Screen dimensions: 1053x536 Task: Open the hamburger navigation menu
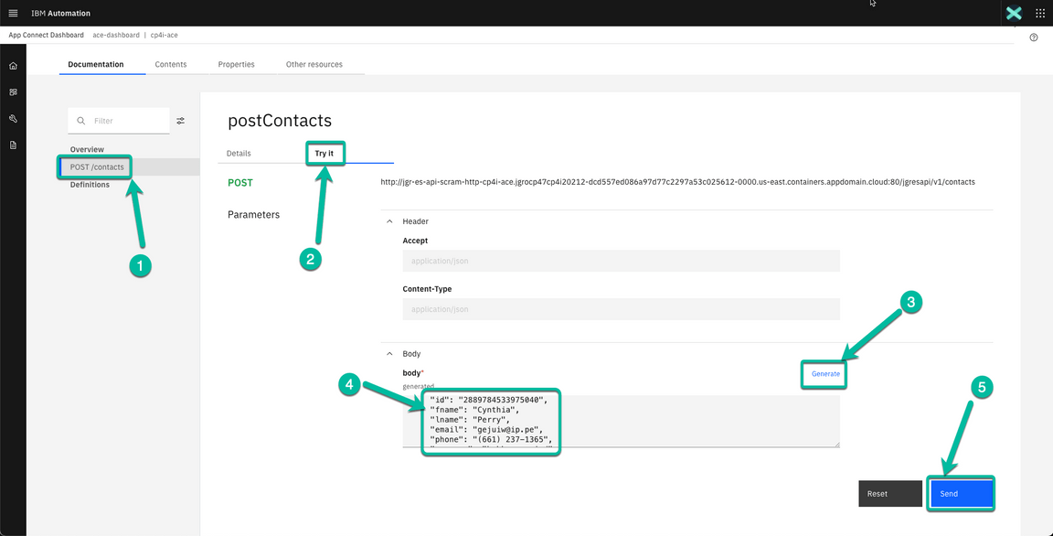13,13
